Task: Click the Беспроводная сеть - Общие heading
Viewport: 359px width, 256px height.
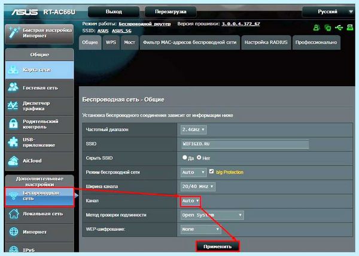Action: click(123, 99)
